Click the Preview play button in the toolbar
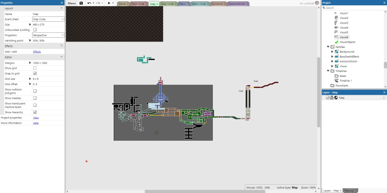This screenshot has height=193, width=387. click(x=109, y=3)
